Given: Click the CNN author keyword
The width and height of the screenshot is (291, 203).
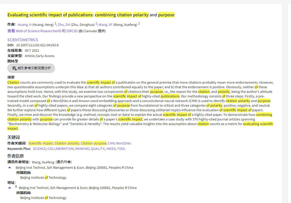Looking at the screenshot, I should (111, 143).
